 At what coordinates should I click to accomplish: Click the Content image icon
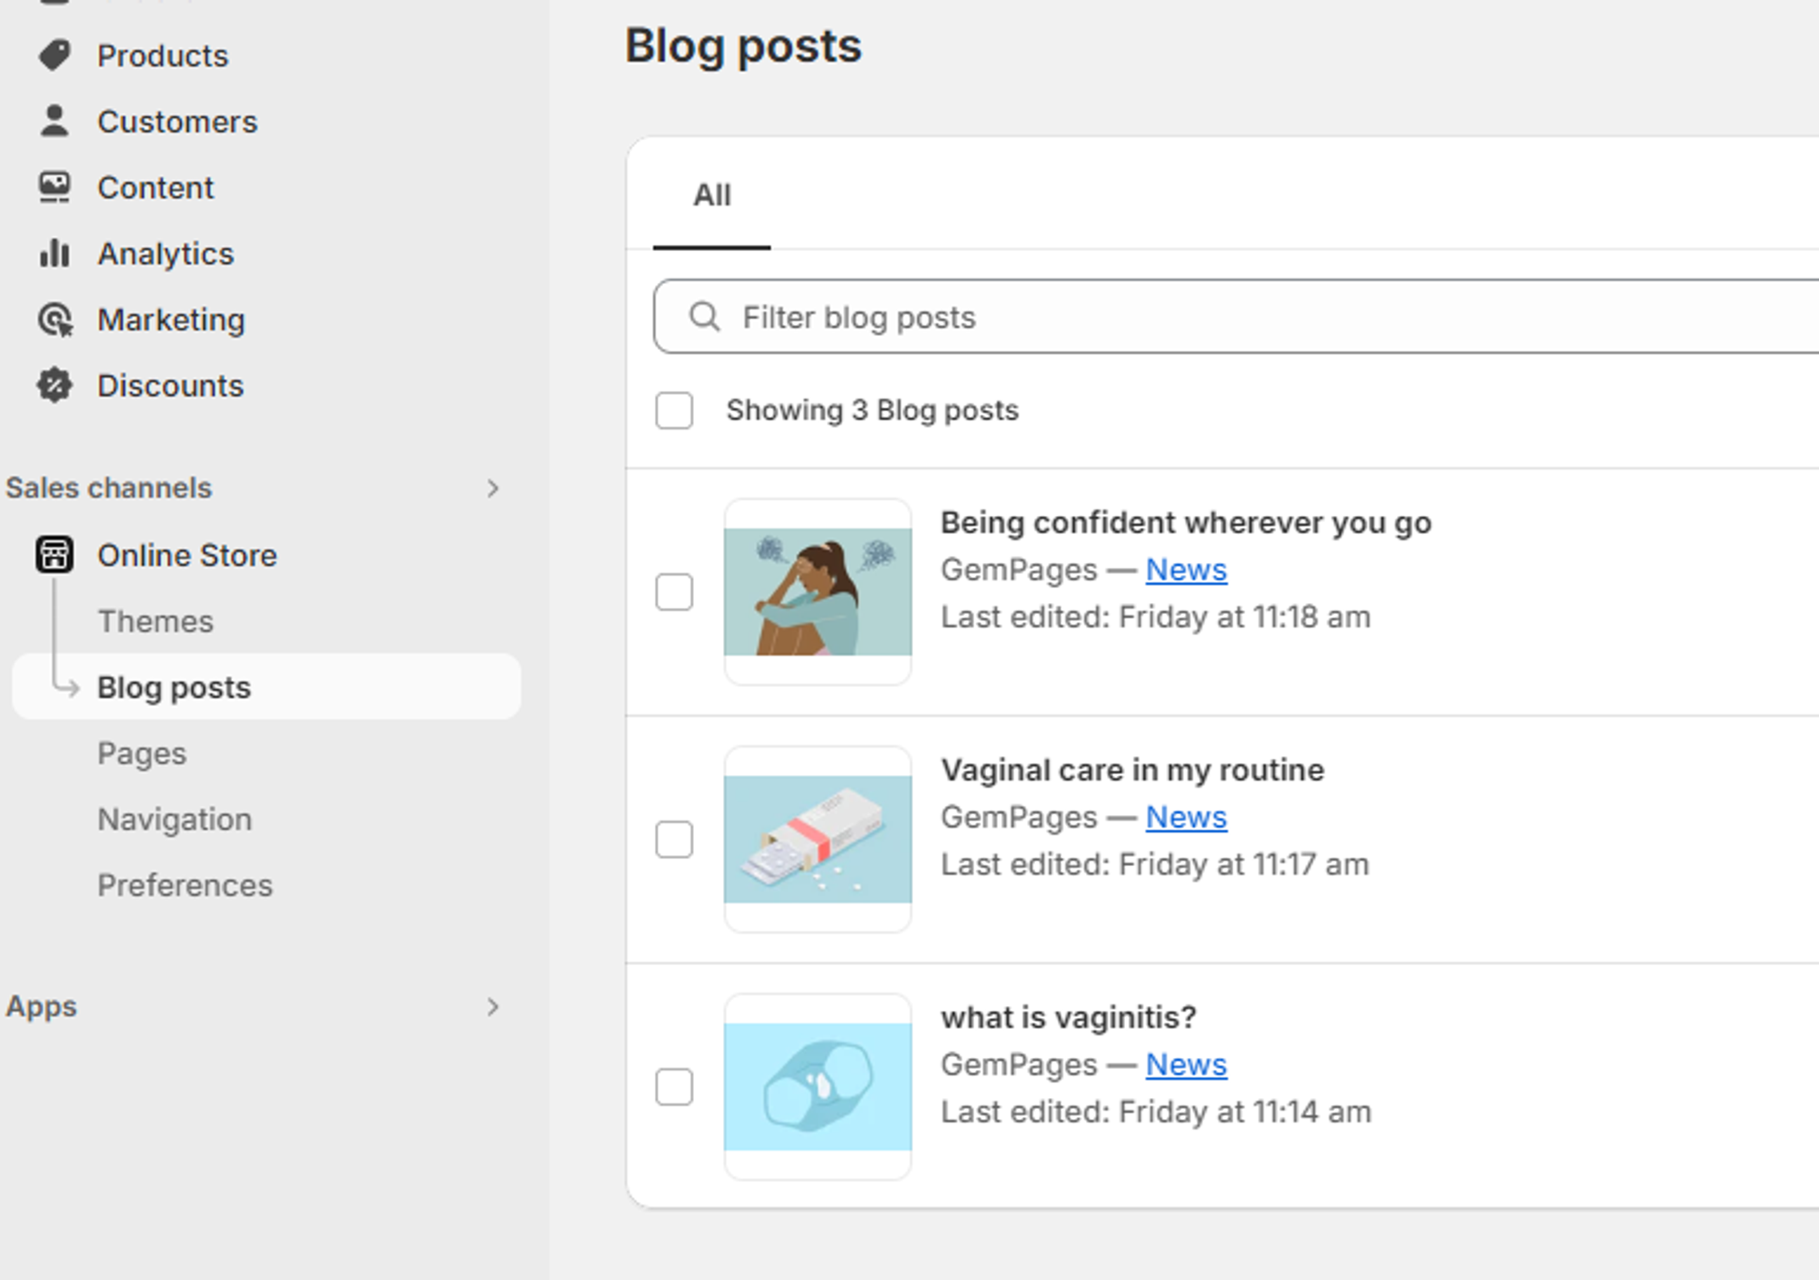(x=55, y=187)
